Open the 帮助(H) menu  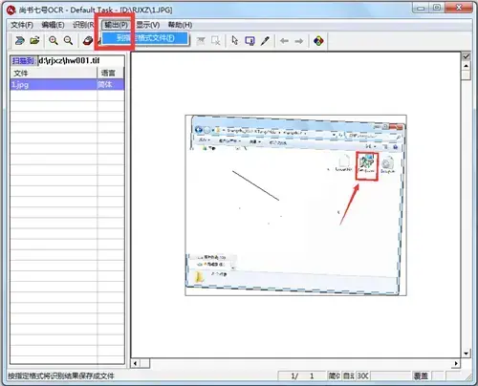point(180,25)
